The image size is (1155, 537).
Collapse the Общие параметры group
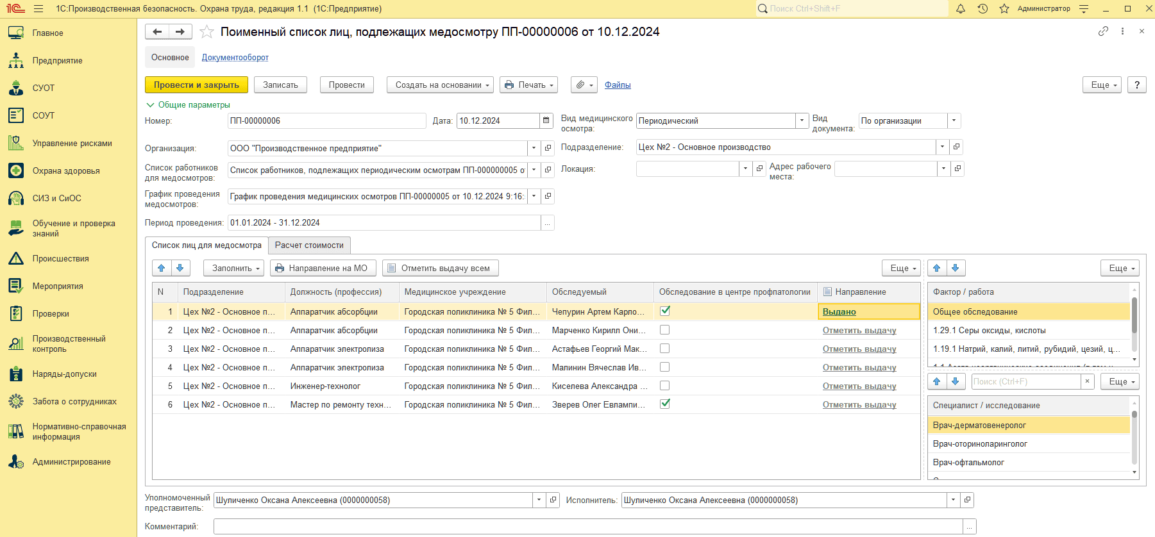[x=188, y=104]
